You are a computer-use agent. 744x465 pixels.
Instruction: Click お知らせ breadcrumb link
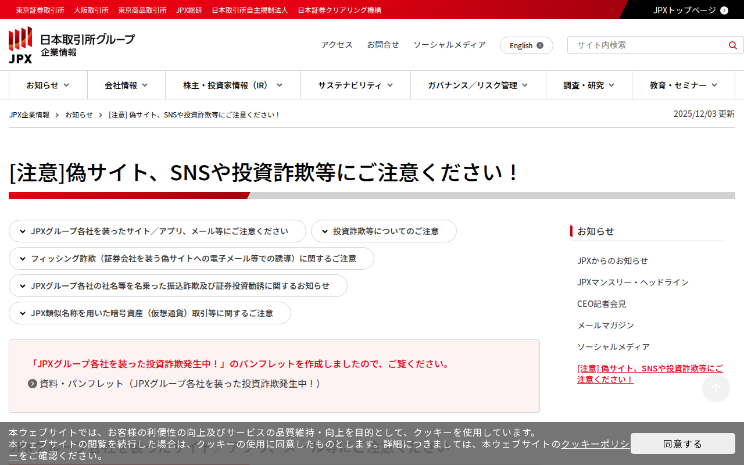pos(79,115)
